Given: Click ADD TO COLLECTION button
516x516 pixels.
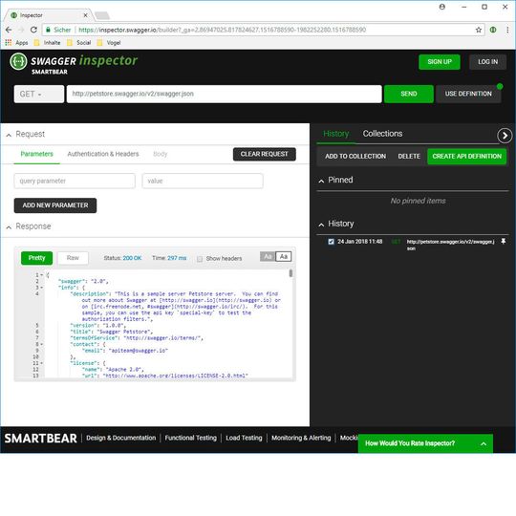Looking at the screenshot, I should [355, 157].
